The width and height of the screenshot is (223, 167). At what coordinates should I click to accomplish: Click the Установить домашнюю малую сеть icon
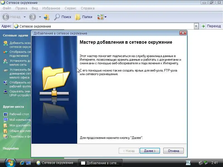5,61
